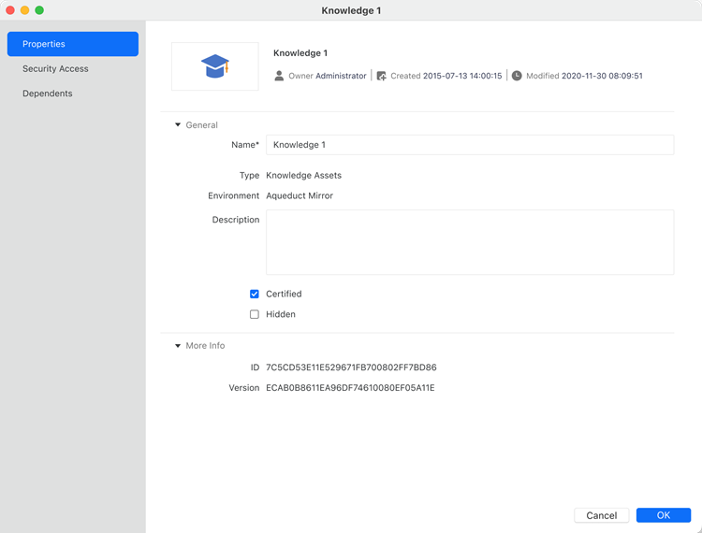
Task: Click the green maximize window button
Action: [39, 10]
